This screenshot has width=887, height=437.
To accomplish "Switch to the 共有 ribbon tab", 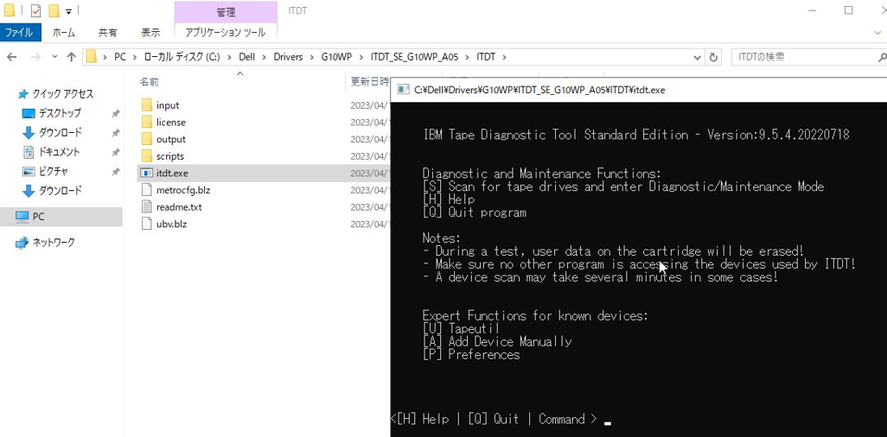I will click(x=107, y=32).
